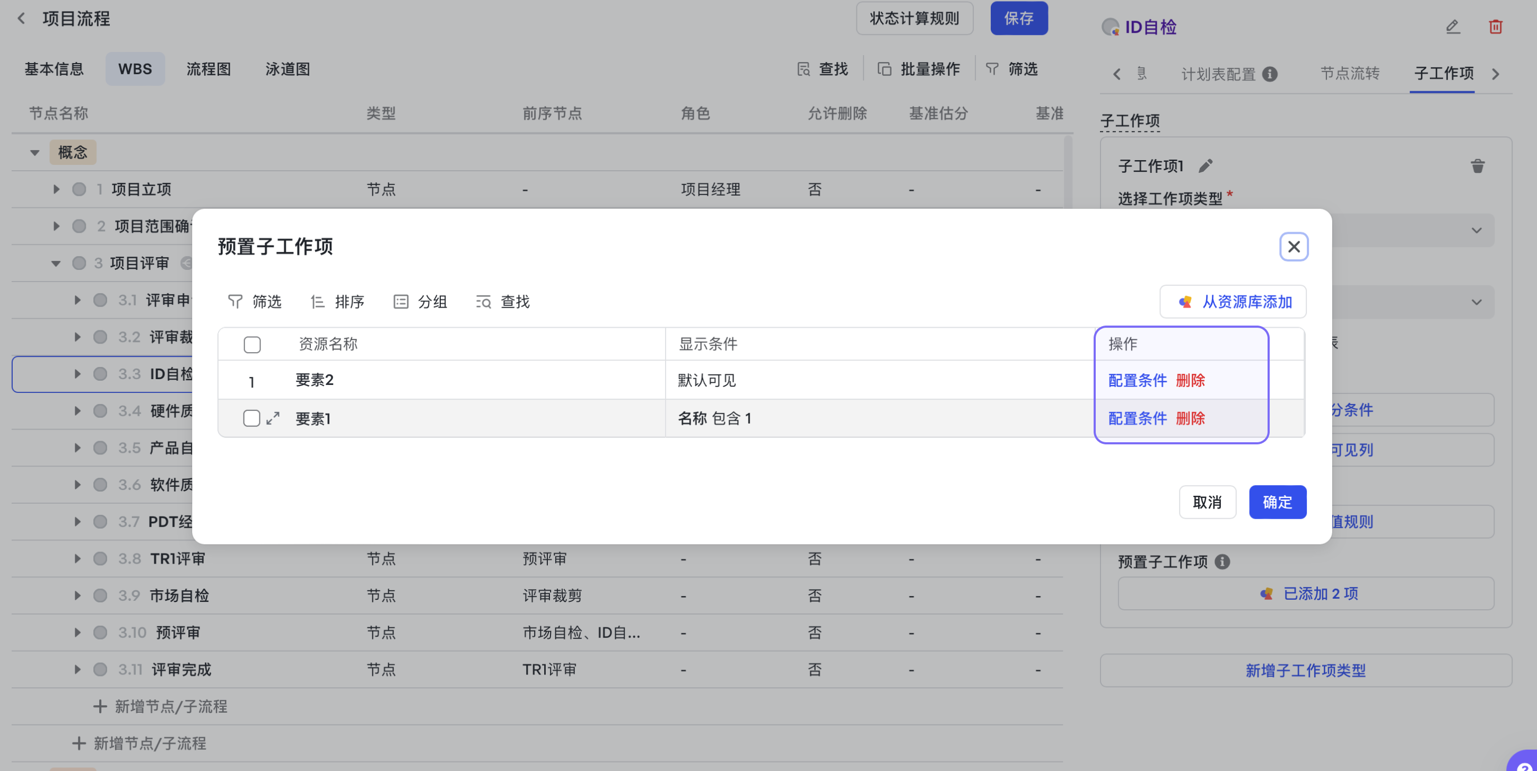Open 状态计算规则
The image size is (1537, 771).
click(x=915, y=19)
